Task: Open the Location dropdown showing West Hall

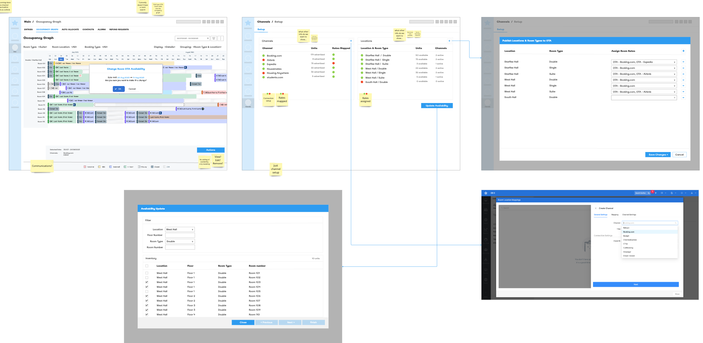Action: 180,229
